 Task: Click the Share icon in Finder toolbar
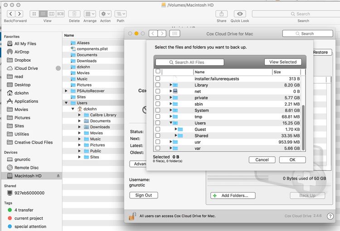pyautogui.click(x=221, y=14)
